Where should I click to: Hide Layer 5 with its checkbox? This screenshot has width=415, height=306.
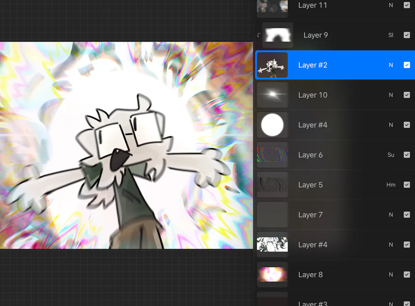(x=407, y=185)
